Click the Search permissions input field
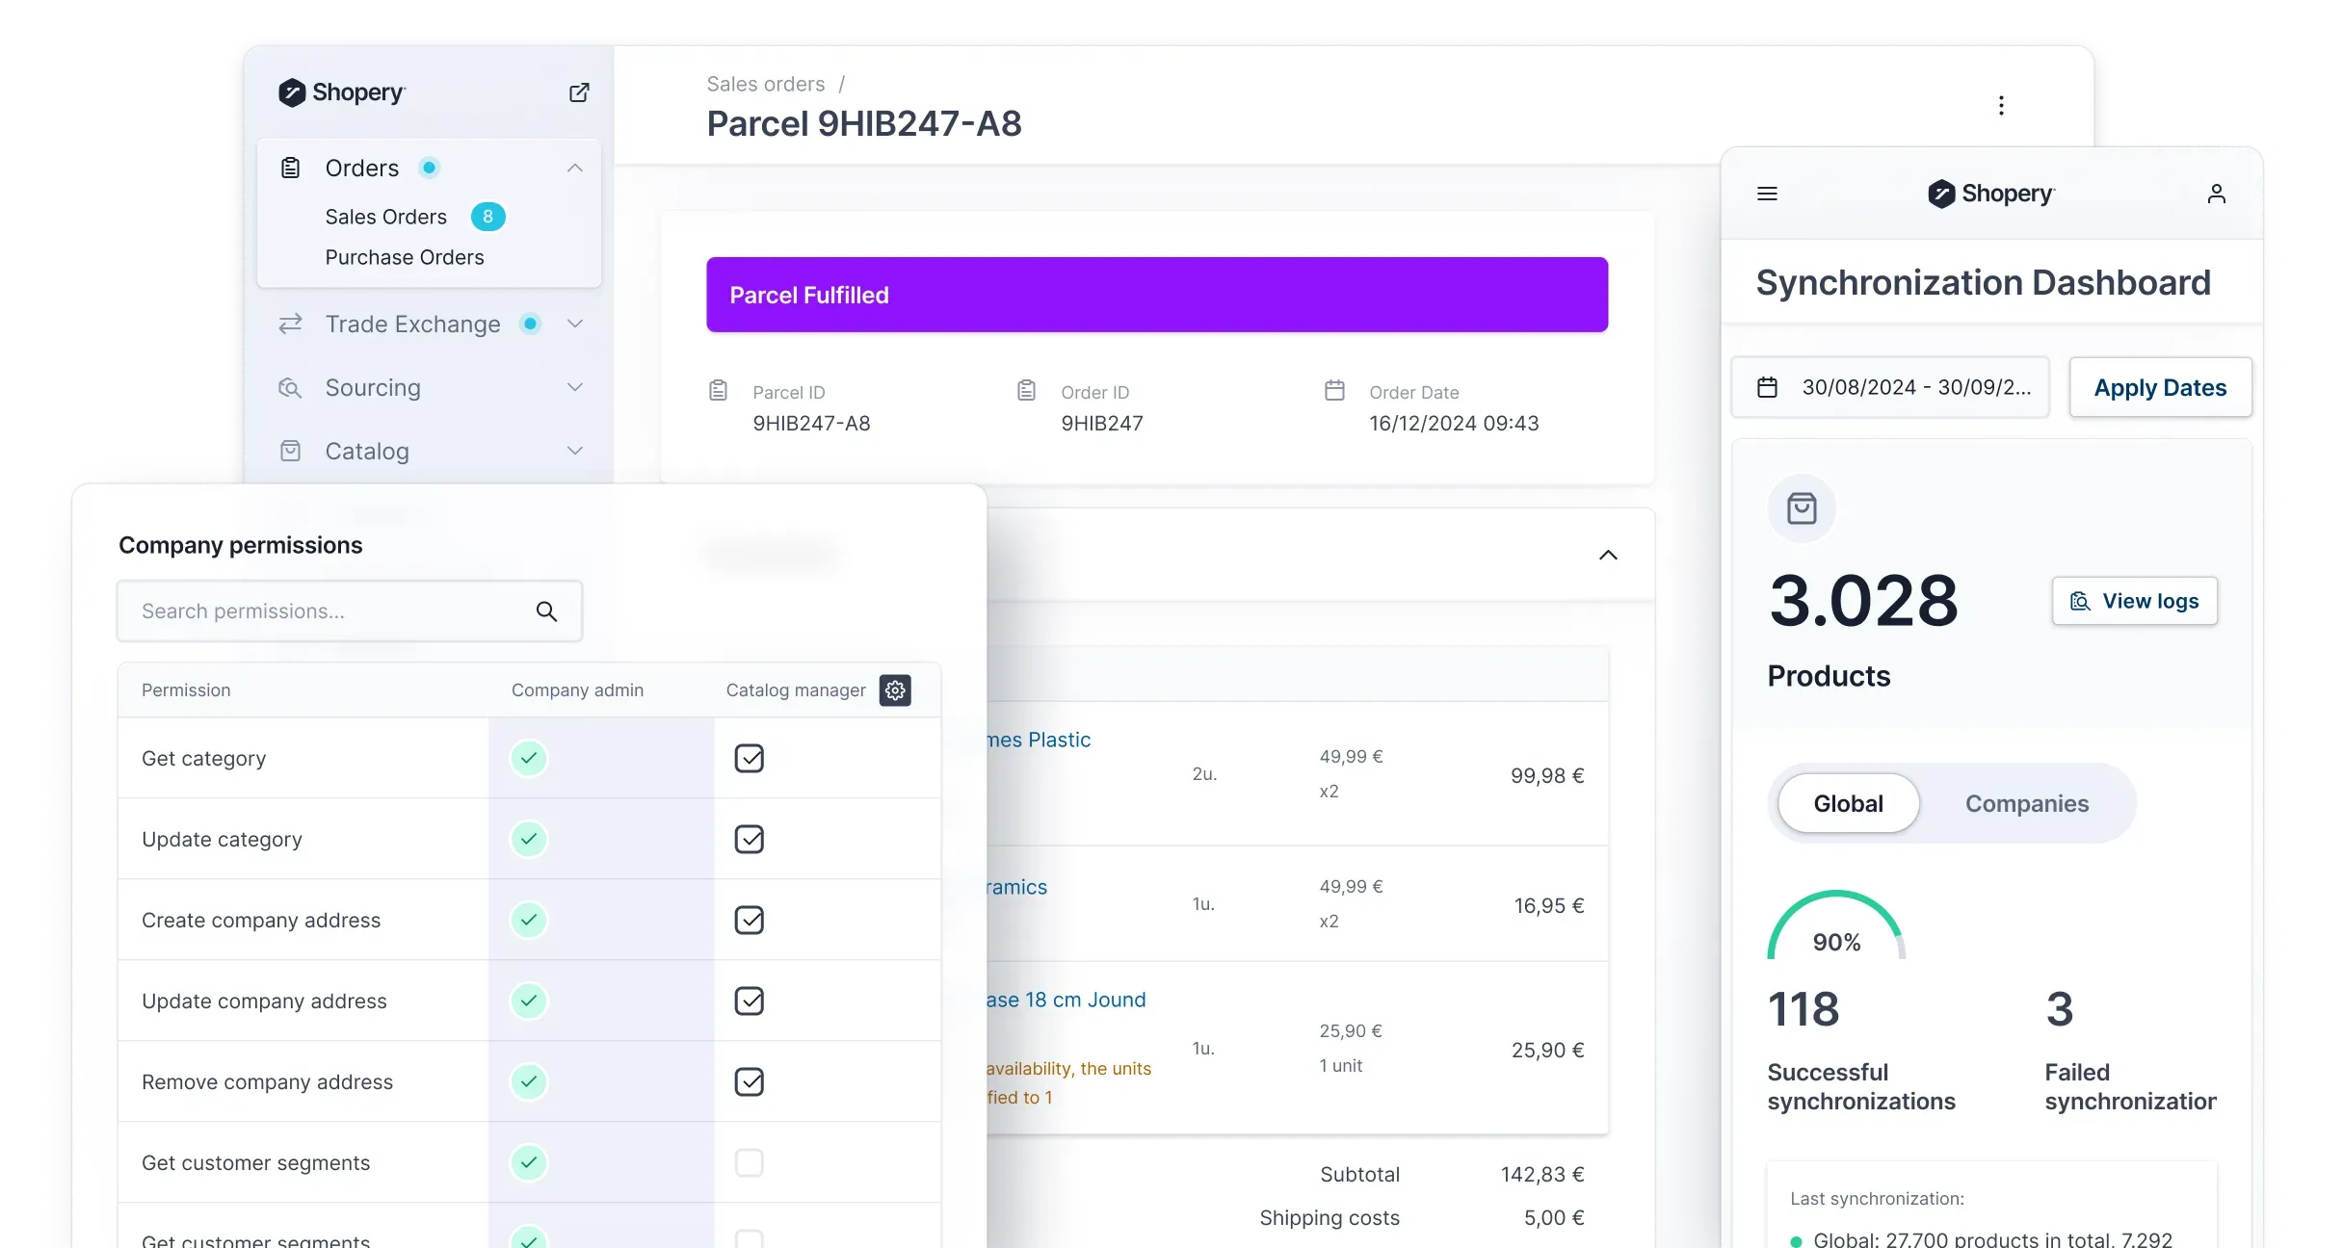 pos(328,611)
